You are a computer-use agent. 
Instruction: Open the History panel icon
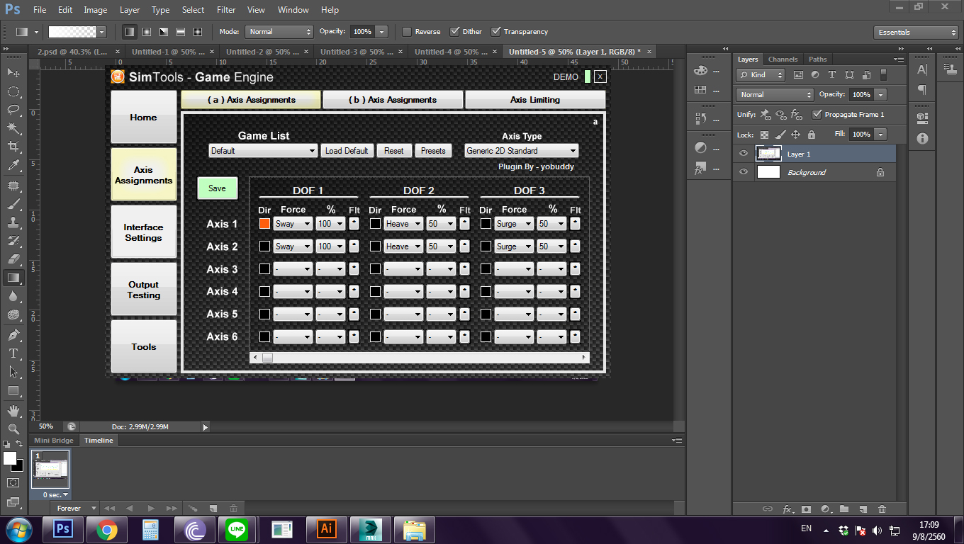700,118
